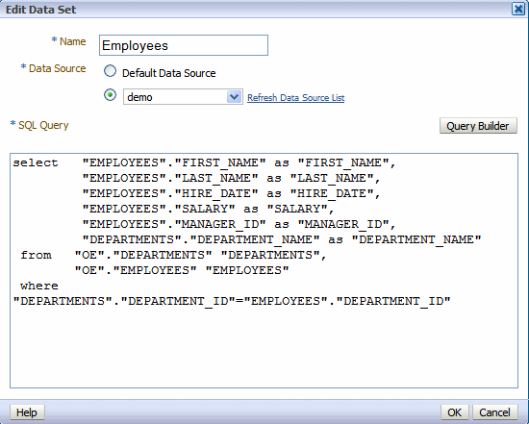Place cursor in the DEPARTMENT_NAME alias line
This screenshot has width=529, height=424.
coord(282,239)
